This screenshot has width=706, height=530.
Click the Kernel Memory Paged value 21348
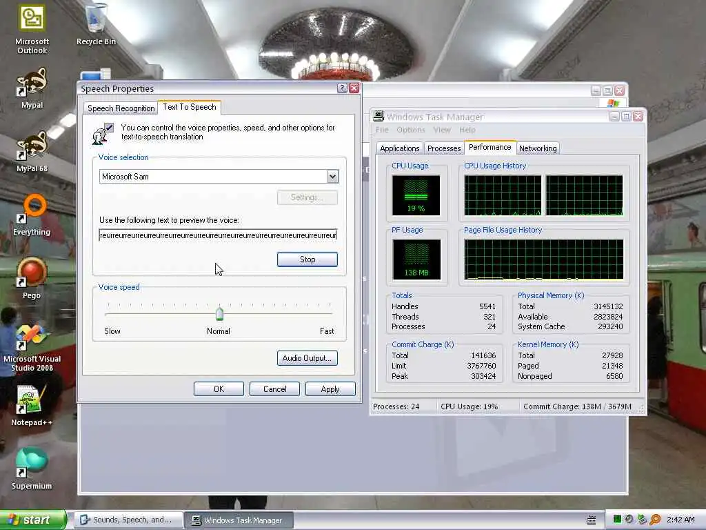click(612, 366)
